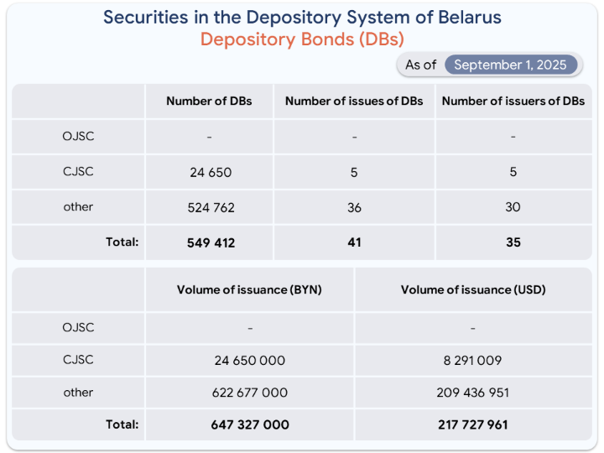Viewport: 604px width, 453px height.
Task: Click the 549 412 total DBs cell
Action: 211,242
